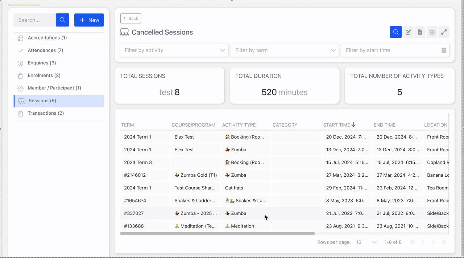
Task: Click the START TIME descending sort arrow
Action: click(353, 125)
